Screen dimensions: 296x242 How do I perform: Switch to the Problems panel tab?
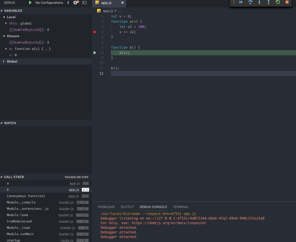click(106, 207)
